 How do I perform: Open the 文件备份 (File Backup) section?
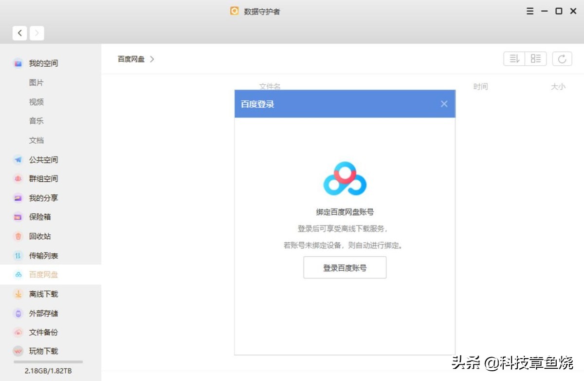[x=44, y=332]
